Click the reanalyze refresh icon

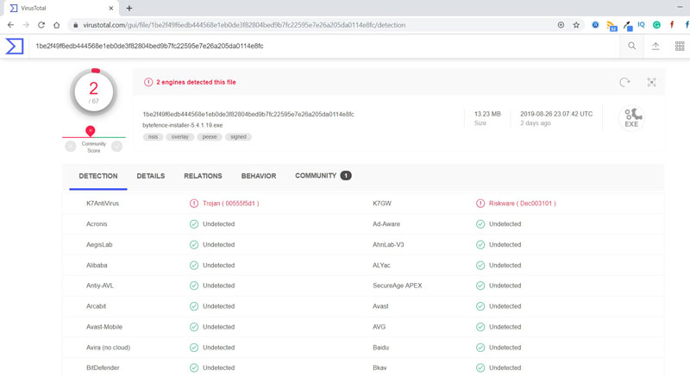pyautogui.click(x=624, y=83)
